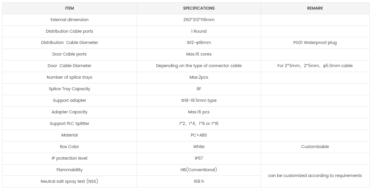Screen dimensions: 372x190
Task: Click the ITEM column header
Action: [70, 8]
